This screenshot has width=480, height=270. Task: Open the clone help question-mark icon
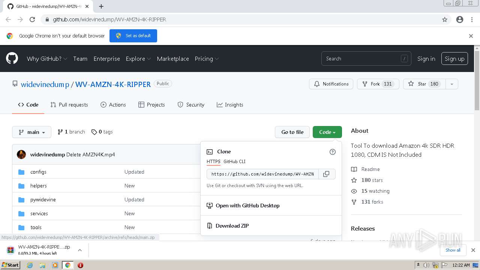[x=332, y=152]
